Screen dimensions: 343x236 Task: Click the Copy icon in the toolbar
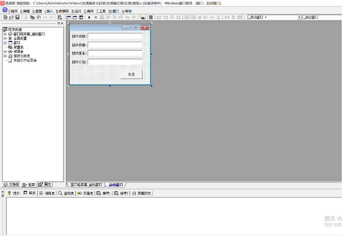point(32,17)
